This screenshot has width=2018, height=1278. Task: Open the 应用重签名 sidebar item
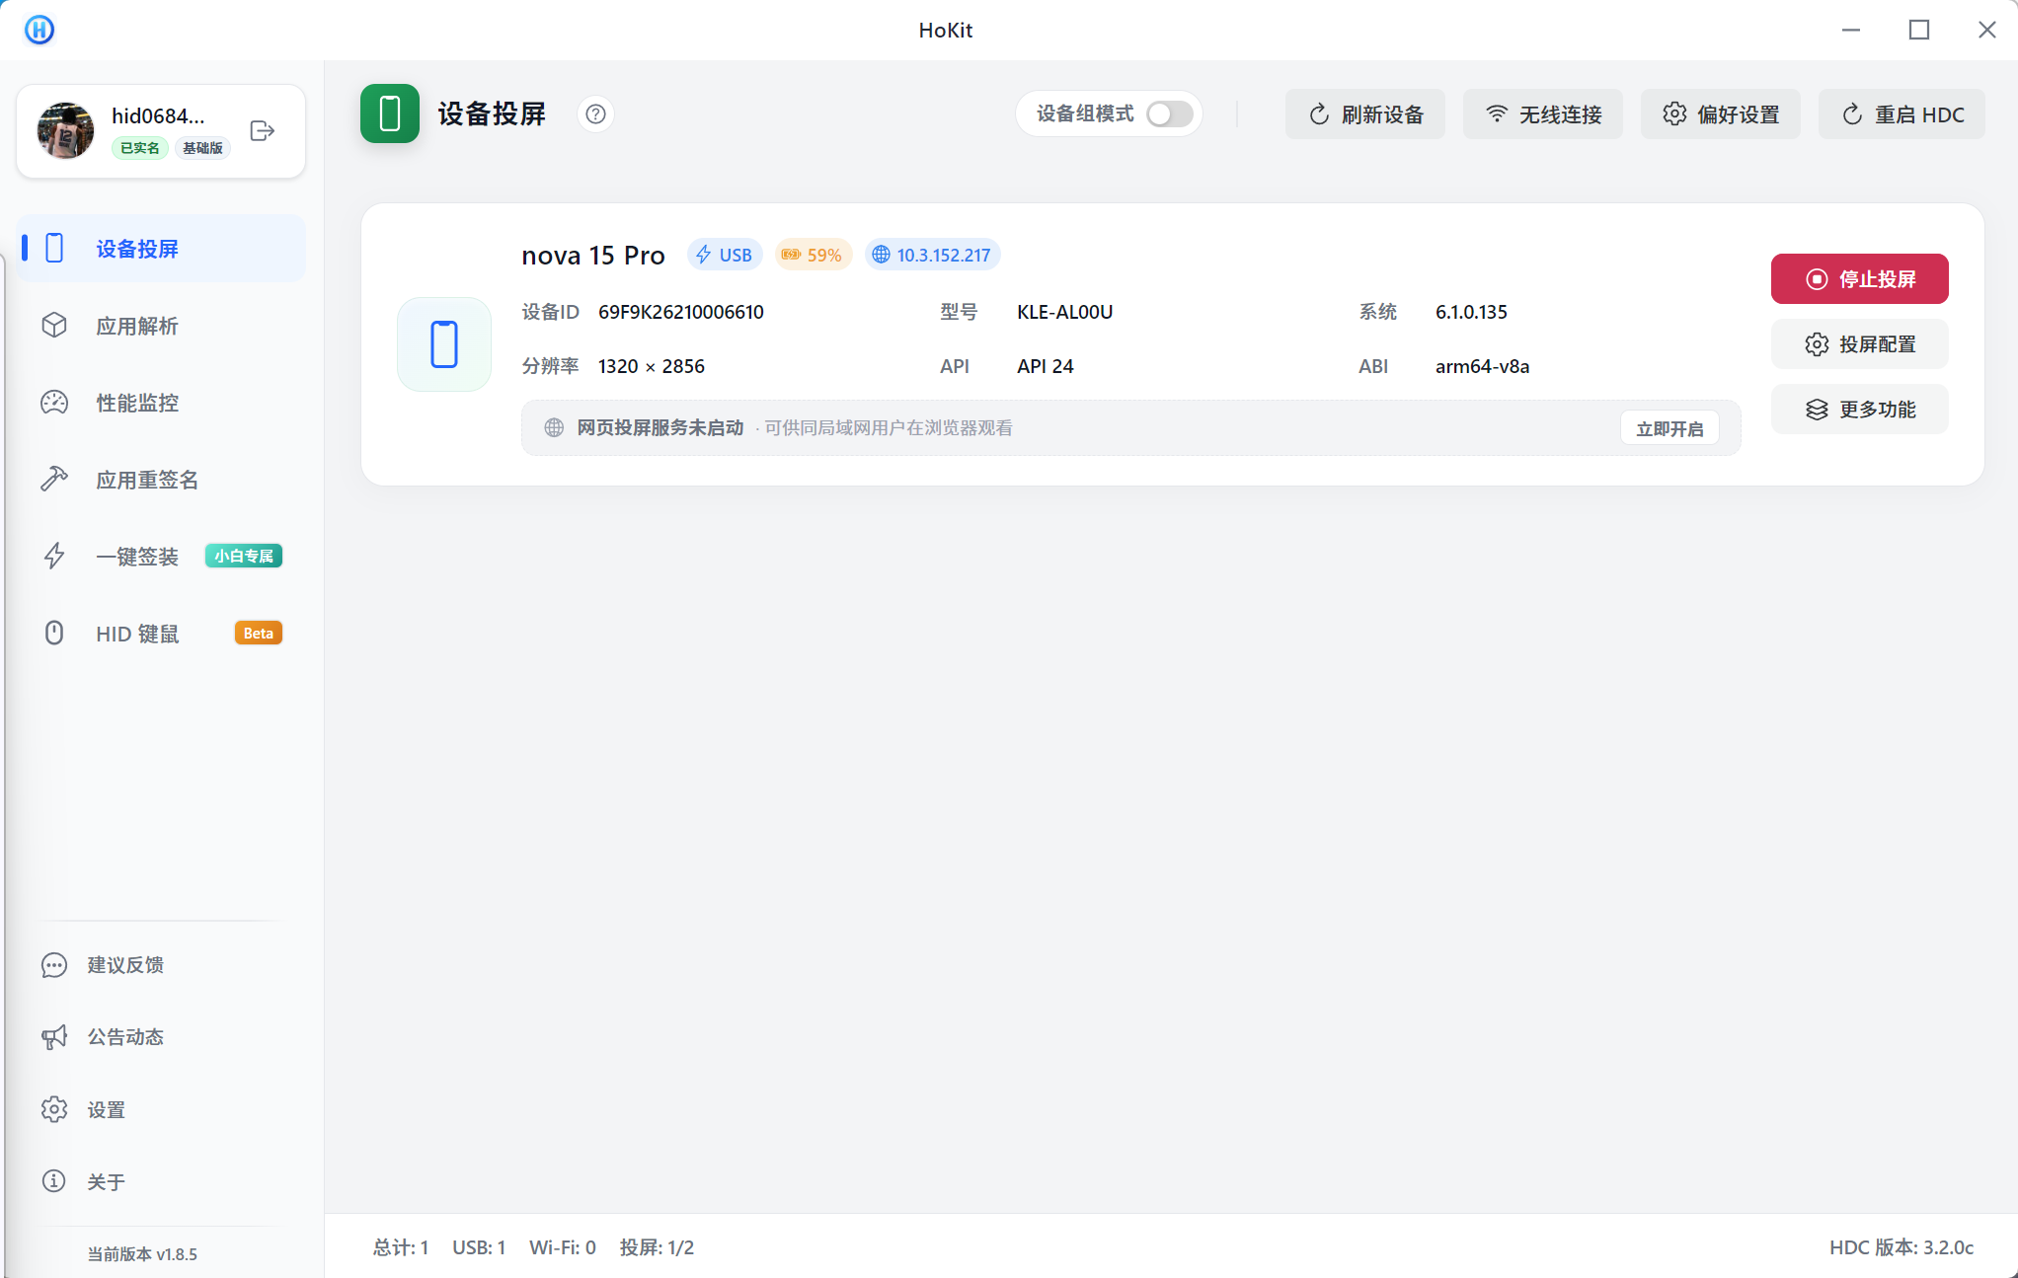point(162,480)
